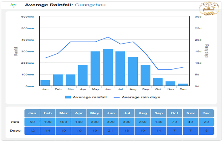Open the Guangzhou link in the title
The image size is (222, 142).
point(90,5)
